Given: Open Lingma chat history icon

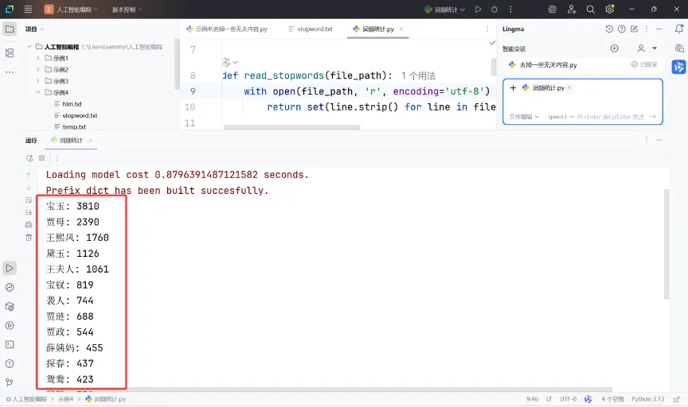Looking at the screenshot, I should click(x=609, y=29).
